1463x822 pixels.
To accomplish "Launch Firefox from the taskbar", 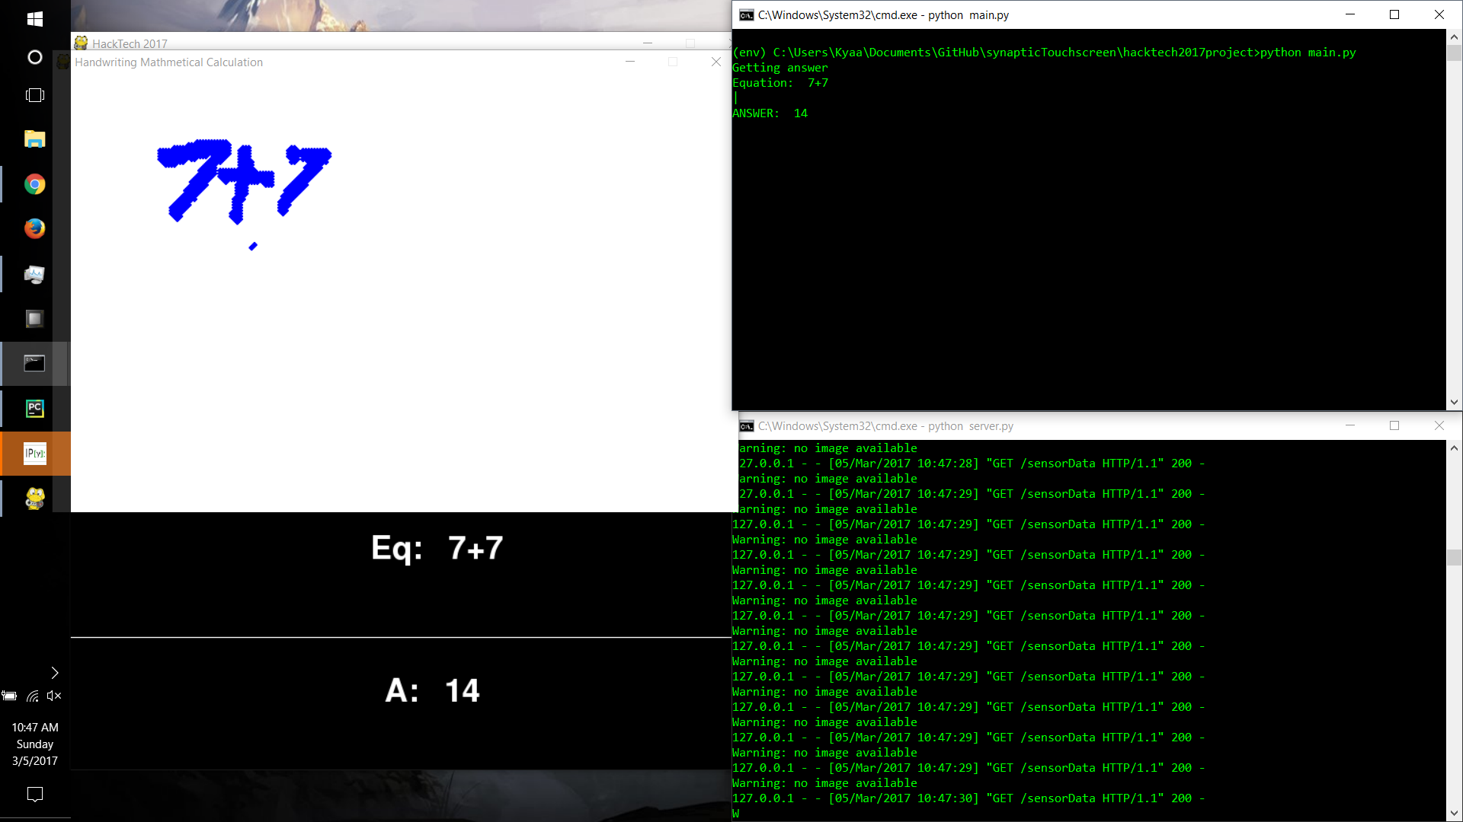I will (34, 228).
